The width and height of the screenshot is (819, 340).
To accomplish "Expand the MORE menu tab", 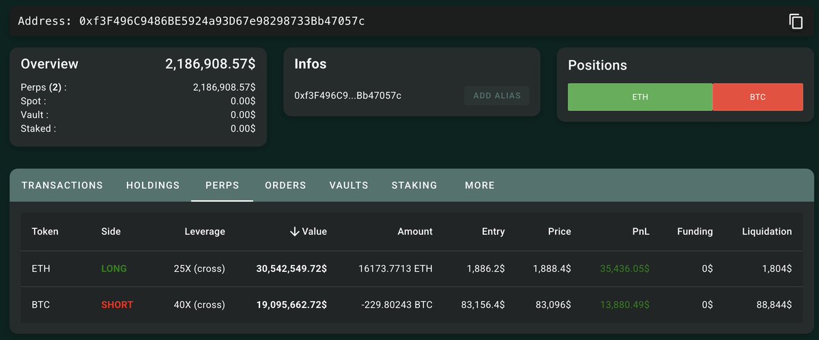I will (480, 185).
